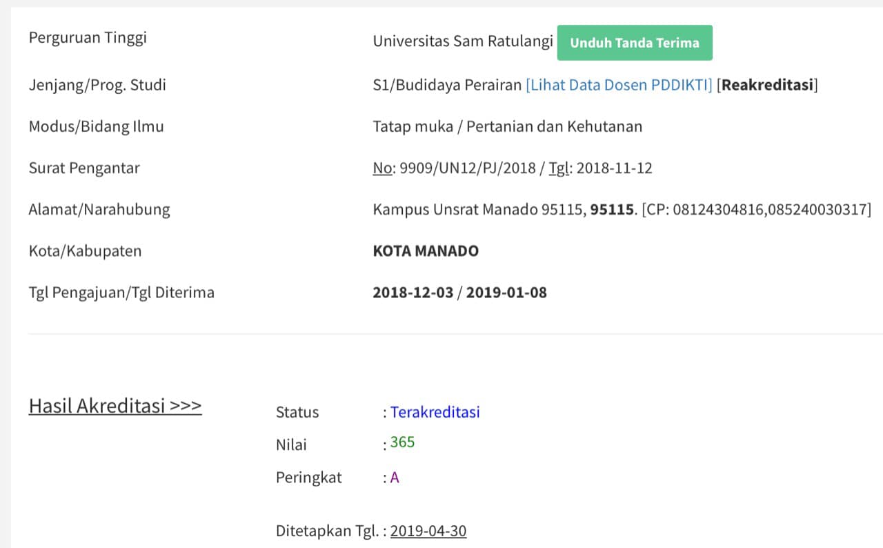The image size is (883, 548).
Task: Select the Terakreditasi status value
Action: [x=435, y=412]
